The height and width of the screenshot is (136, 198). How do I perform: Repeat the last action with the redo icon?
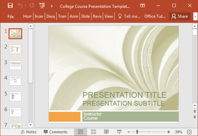pyautogui.click(x=32, y=5)
